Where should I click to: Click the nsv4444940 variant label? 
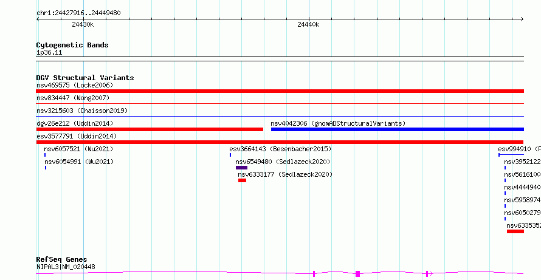click(x=522, y=187)
